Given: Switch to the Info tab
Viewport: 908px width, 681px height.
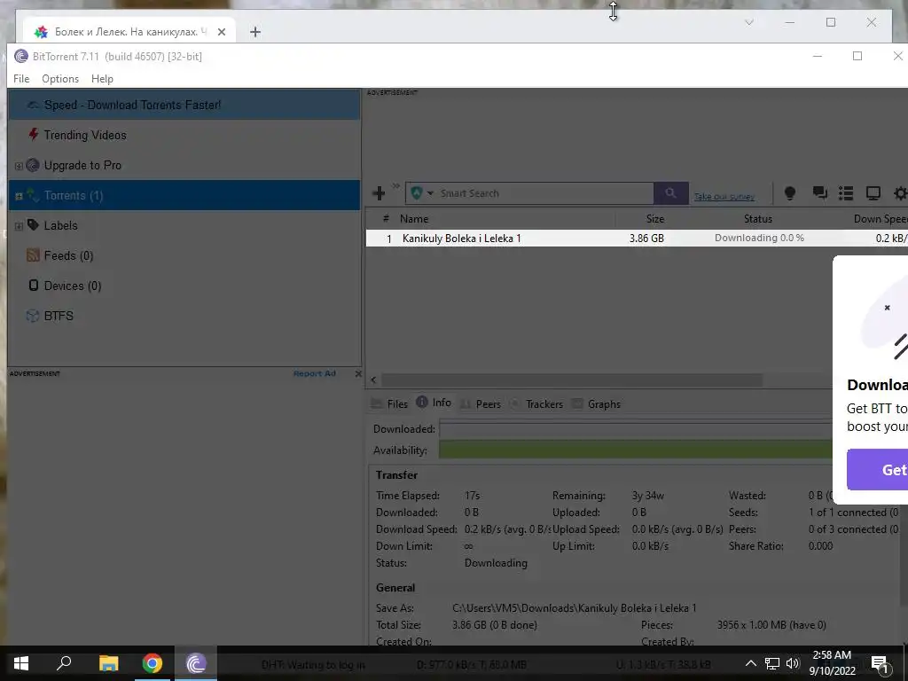Looking at the screenshot, I should pyautogui.click(x=434, y=403).
